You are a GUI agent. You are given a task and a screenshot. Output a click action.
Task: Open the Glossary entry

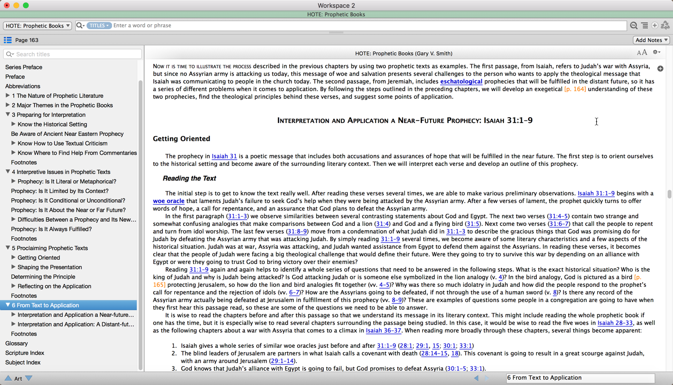(16, 344)
